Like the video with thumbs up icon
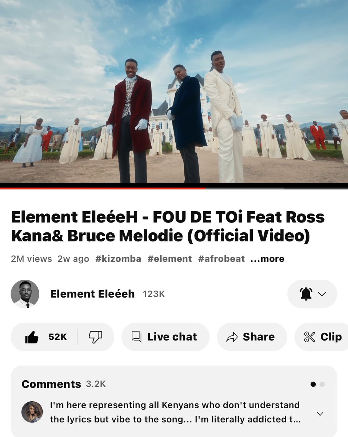The width and height of the screenshot is (348, 437). [32, 337]
